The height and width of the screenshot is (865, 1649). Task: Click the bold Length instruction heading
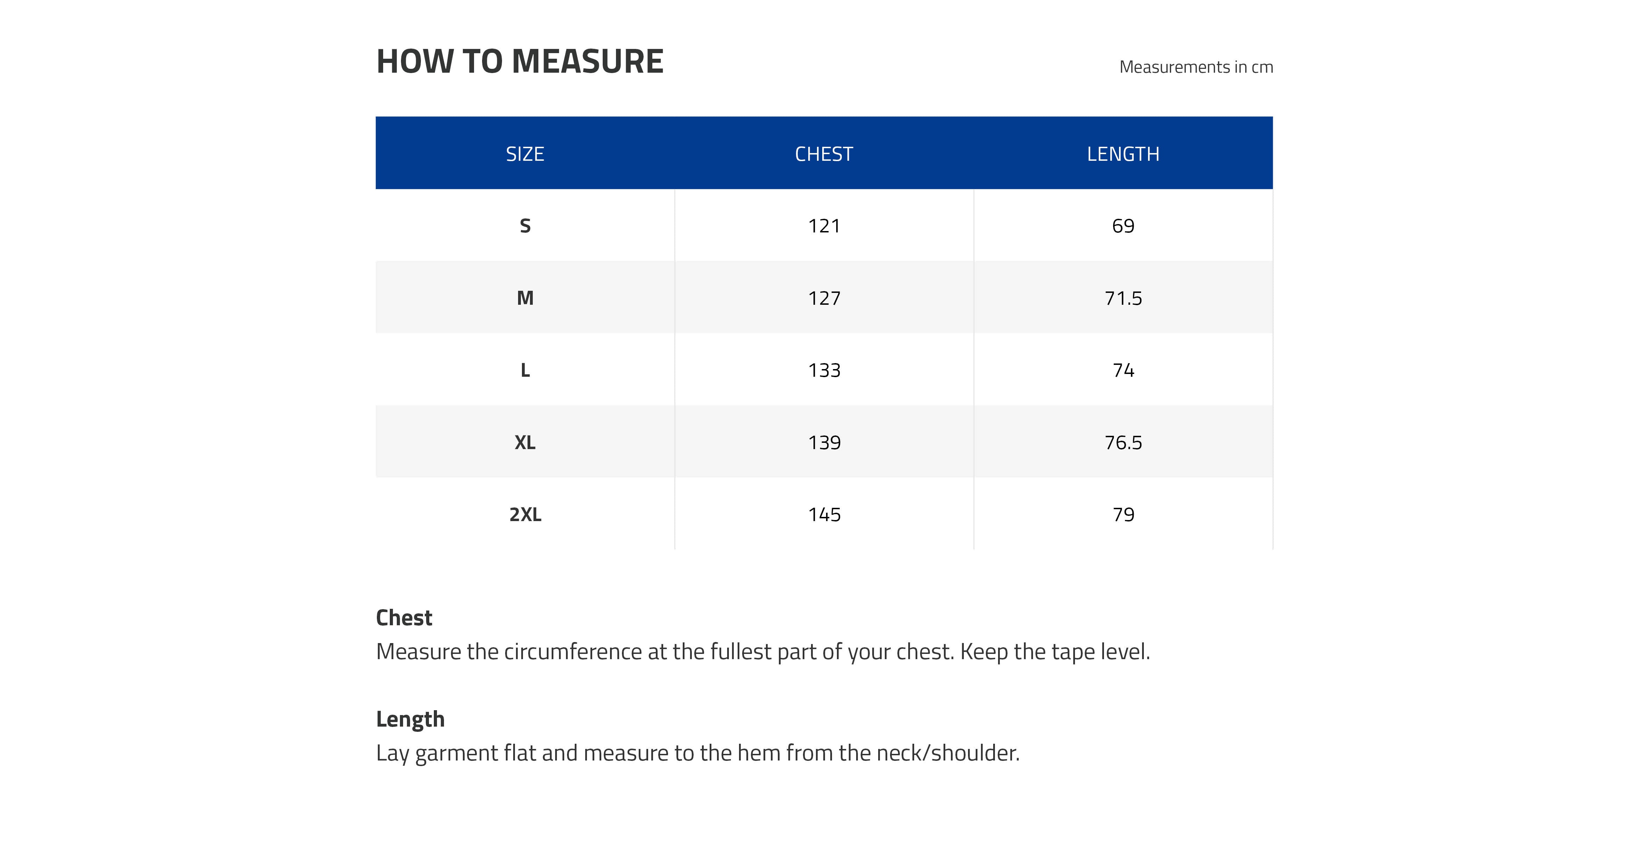[410, 719]
